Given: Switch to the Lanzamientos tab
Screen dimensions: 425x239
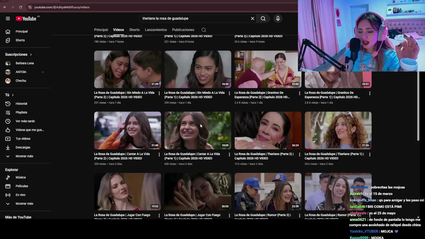Looking at the screenshot, I should click(156, 30).
